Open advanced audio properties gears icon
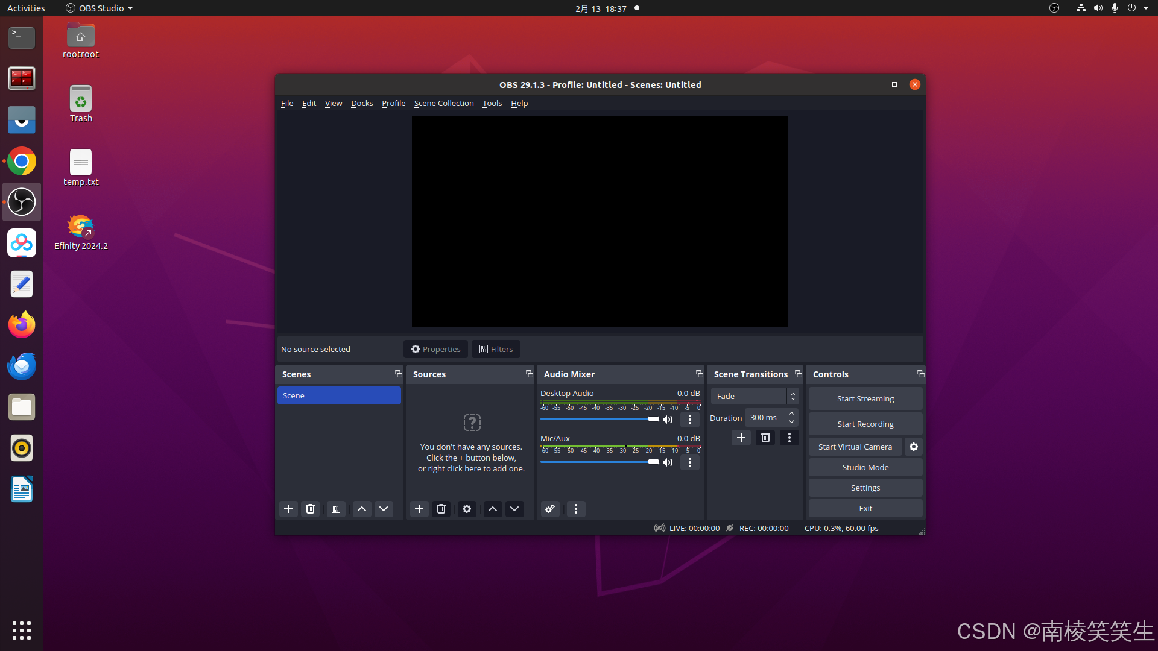Image resolution: width=1158 pixels, height=651 pixels. [550, 509]
